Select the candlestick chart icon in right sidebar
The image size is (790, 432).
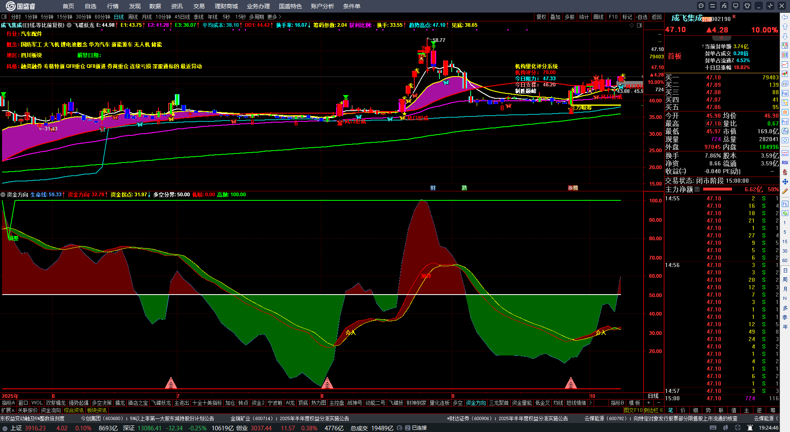(785, 74)
